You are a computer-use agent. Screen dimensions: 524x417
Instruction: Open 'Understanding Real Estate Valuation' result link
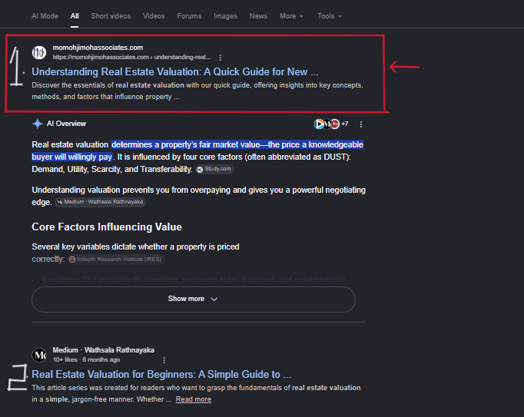[174, 72]
